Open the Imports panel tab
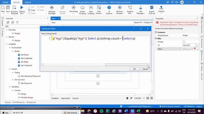The width and height of the screenshot is (204, 114). pos(75,98)
